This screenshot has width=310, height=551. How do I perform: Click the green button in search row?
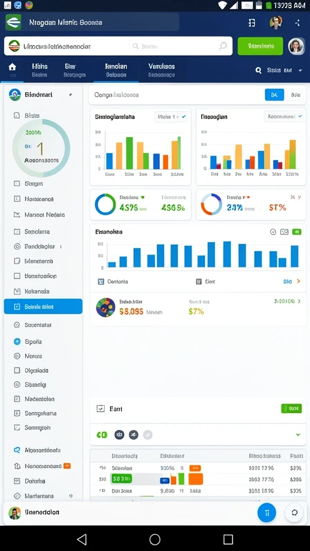coord(260,46)
